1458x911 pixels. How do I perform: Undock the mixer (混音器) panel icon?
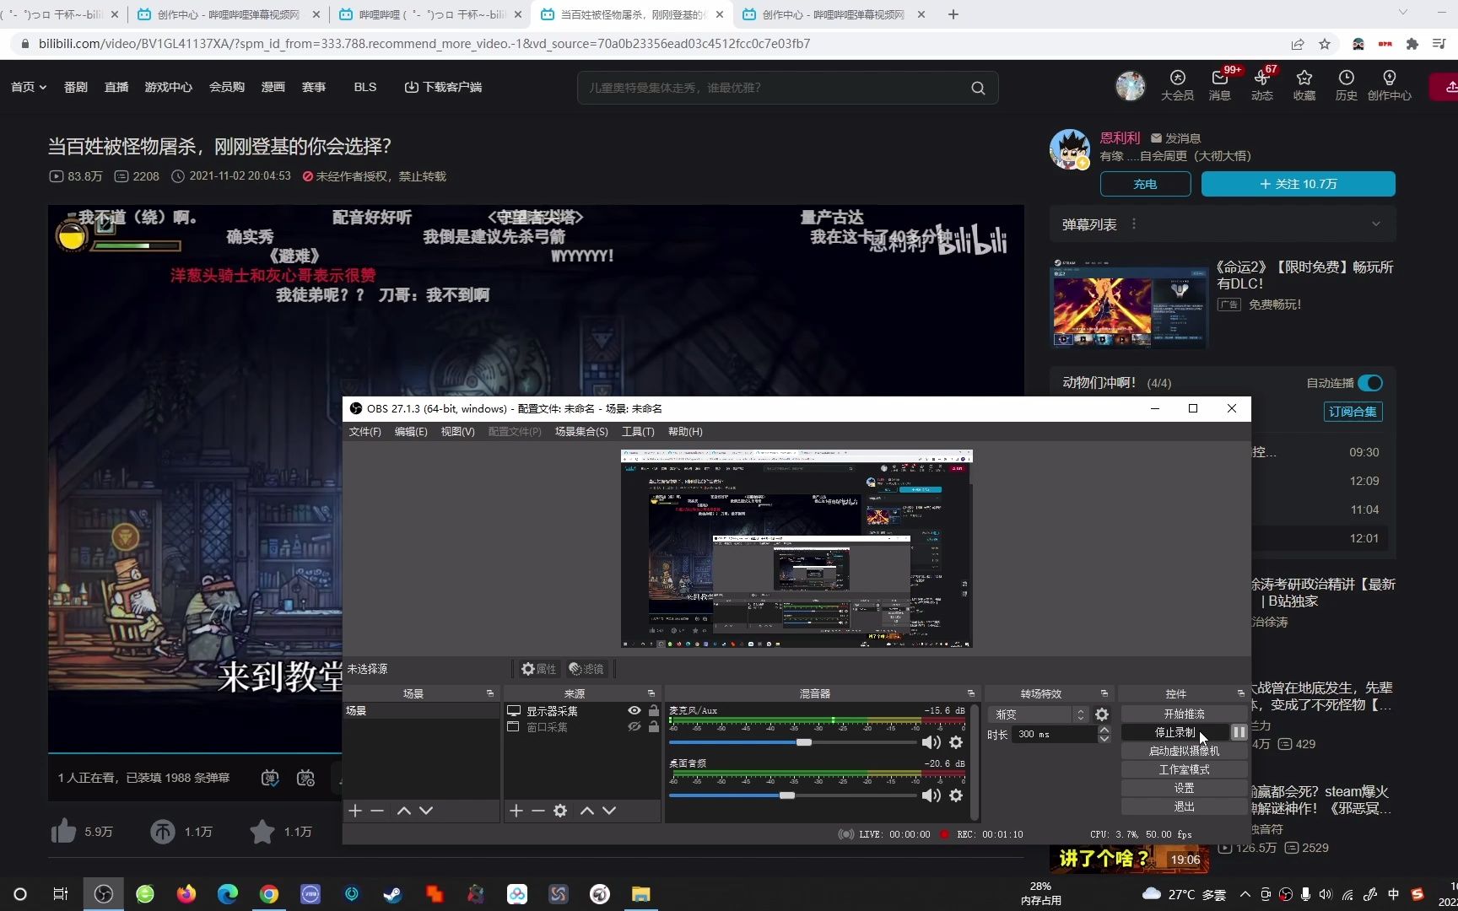pos(971,693)
